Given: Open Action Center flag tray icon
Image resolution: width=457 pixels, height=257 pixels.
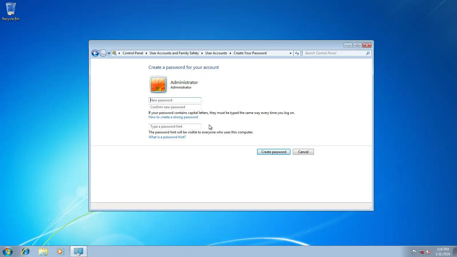Looking at the screenshot, I should (x=414, y=252).
